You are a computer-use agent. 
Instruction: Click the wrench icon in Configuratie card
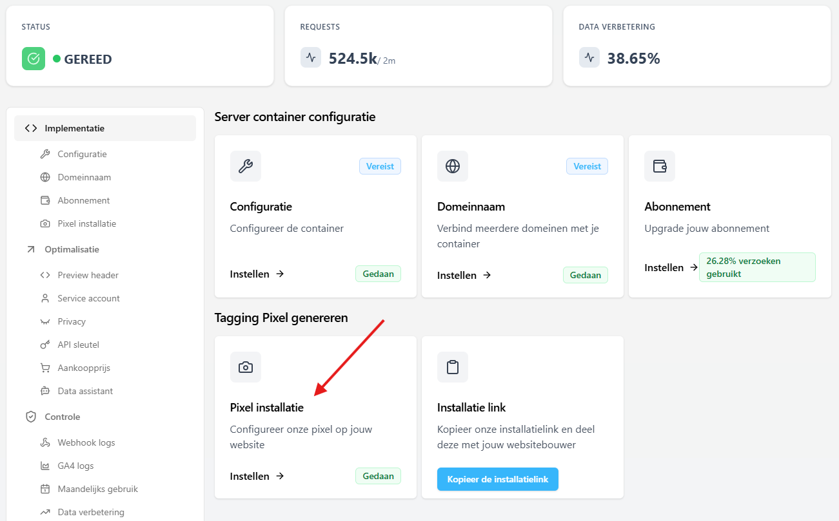pos(245,166)
